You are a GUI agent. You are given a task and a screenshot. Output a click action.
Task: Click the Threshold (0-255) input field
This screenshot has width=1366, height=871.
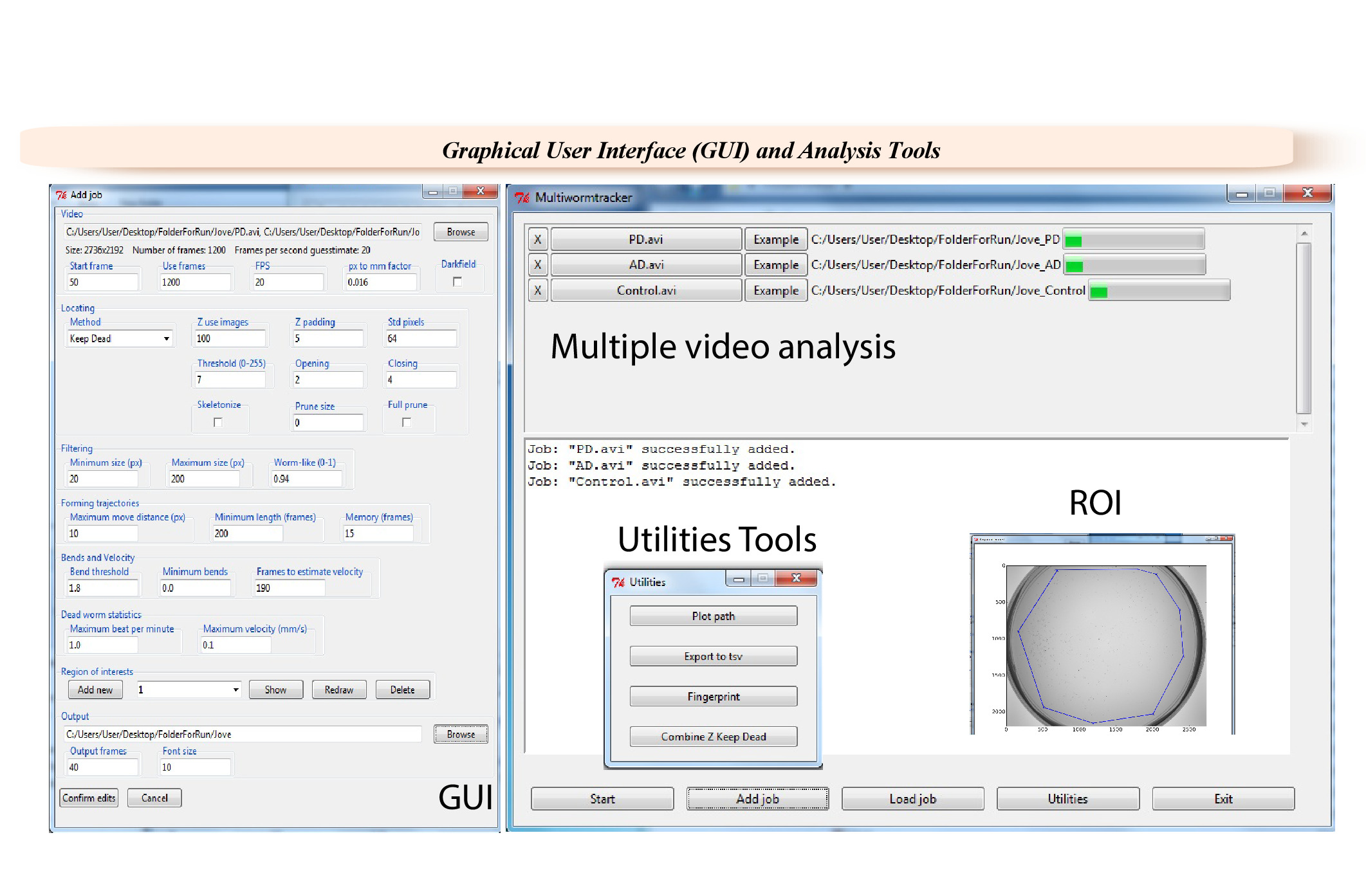[230, 380]
